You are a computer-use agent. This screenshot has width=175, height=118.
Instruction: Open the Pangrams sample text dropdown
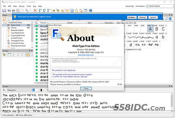tap(31, 90)
